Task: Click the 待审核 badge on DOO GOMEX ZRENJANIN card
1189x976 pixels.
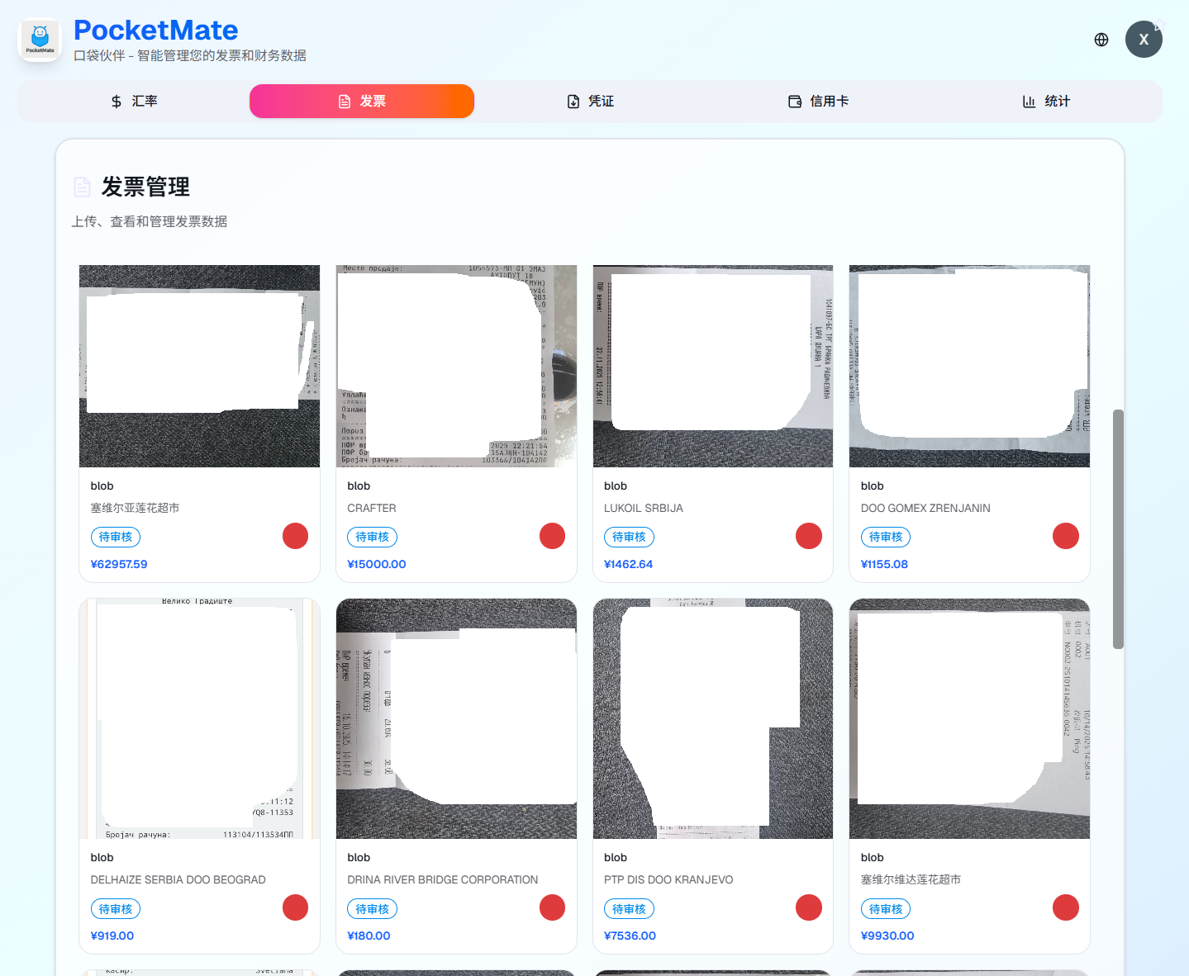Action: click(x=885, y=537)
